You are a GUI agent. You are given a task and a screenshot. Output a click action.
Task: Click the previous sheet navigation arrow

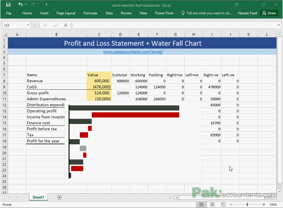pyautogui.click(x=9, y=197)
